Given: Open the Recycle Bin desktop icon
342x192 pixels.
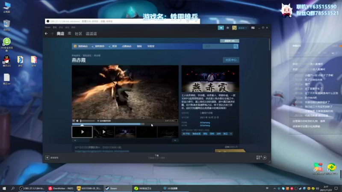Looking at the screenshot, I should [7, 25].
